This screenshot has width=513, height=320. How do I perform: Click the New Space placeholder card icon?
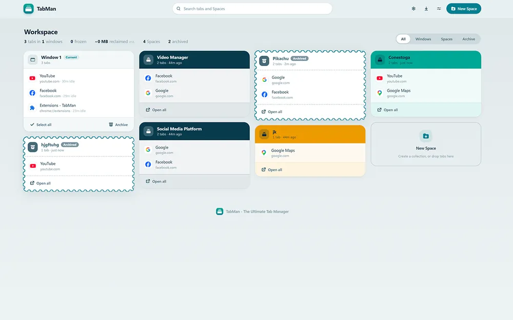[426, 136]
